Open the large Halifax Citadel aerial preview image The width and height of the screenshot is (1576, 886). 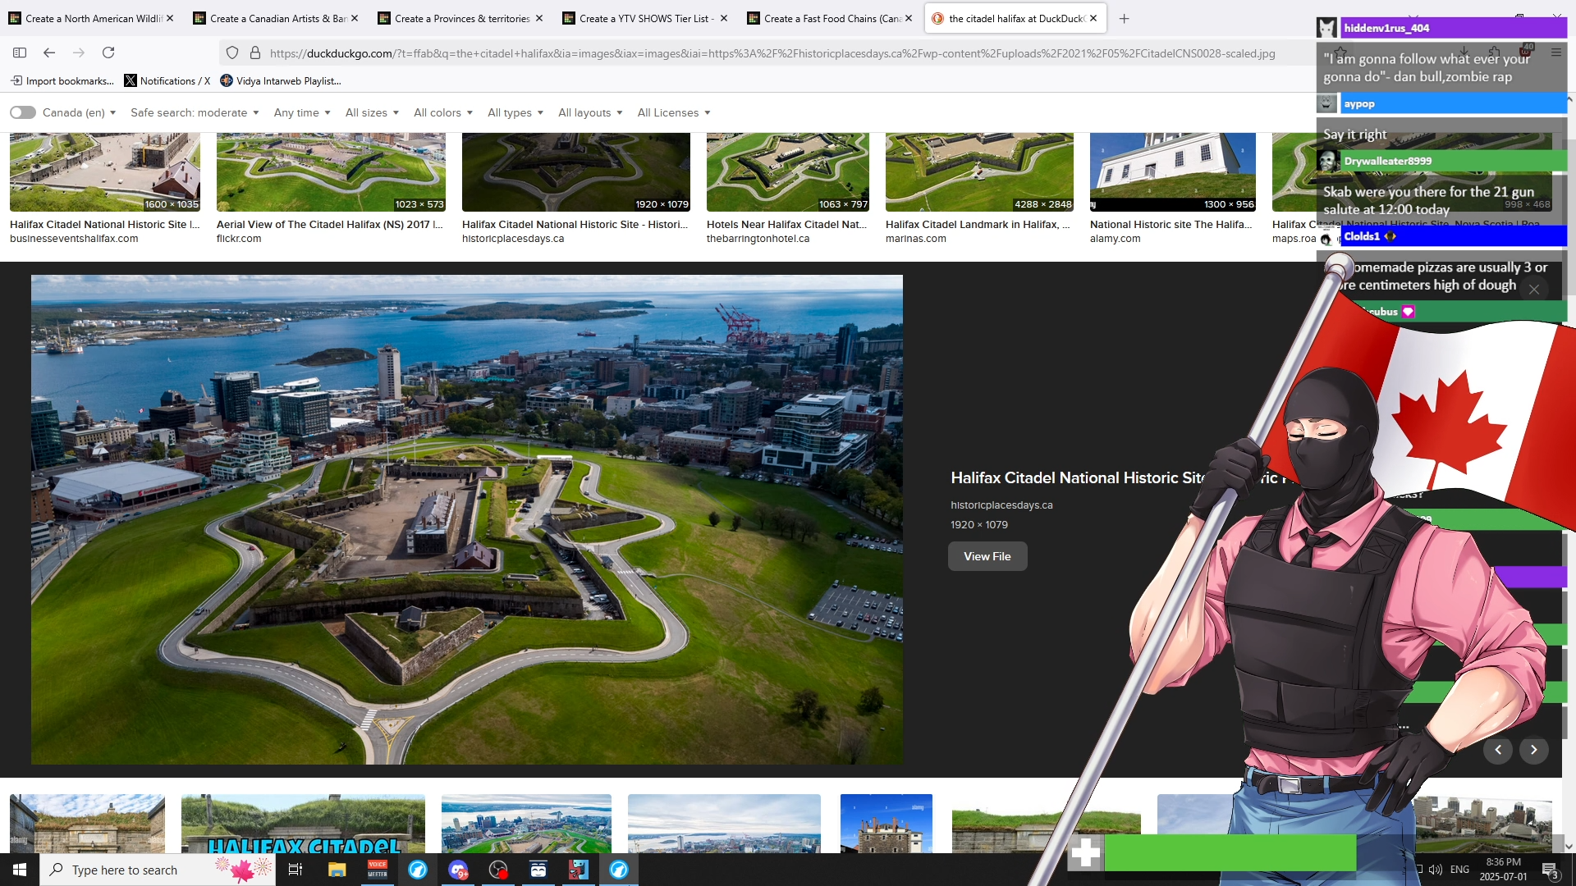click(467, 520)
